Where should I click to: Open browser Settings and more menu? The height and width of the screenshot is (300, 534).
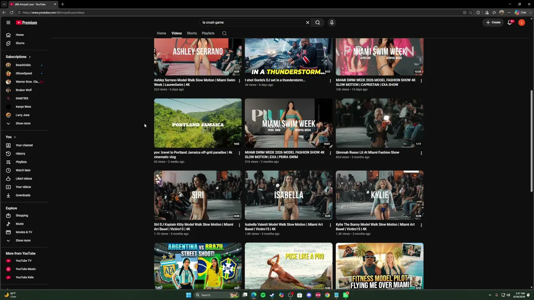(509, 12)
